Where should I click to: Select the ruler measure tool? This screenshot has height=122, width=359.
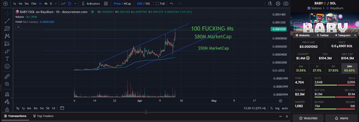coord(7,77)
